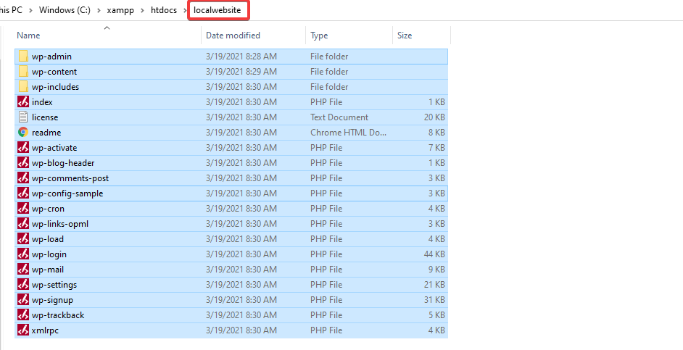Sort files by the Type column
This screenshot has width=683, height=350.
[319, 36]
